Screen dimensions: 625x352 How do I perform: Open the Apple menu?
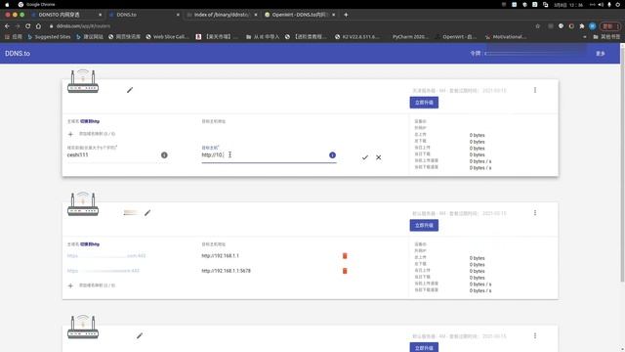pos(7,4)
